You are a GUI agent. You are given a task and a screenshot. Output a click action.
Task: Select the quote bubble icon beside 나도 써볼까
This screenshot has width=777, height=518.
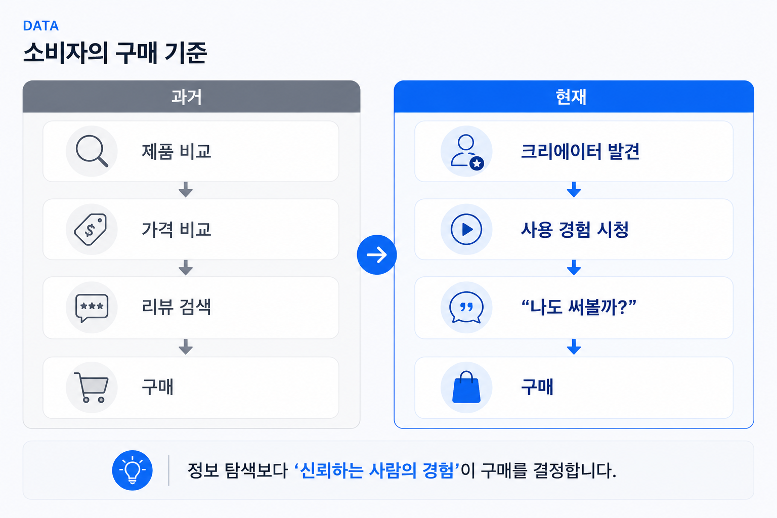pyautogui.click(x=466, y=307)
